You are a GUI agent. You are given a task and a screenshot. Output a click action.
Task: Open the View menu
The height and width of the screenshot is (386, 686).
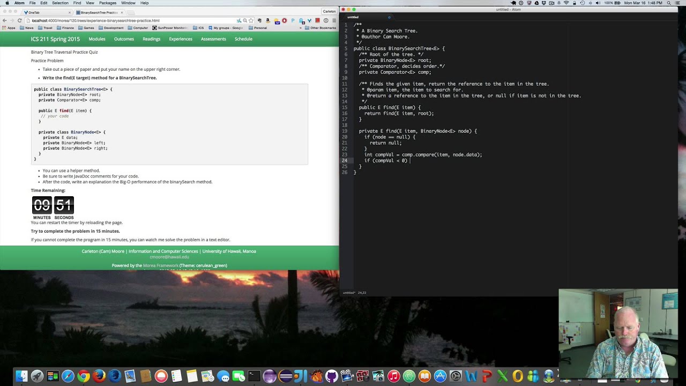[90, 3]
